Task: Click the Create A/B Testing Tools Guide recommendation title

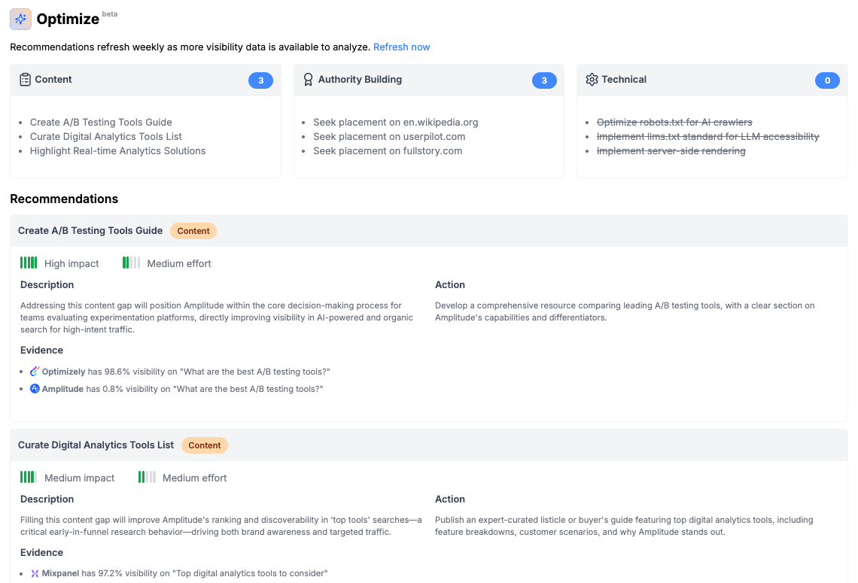Action: 90,231
